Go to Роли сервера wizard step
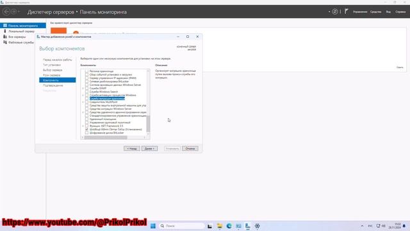410x231 pixels. (x=51, y=75)
